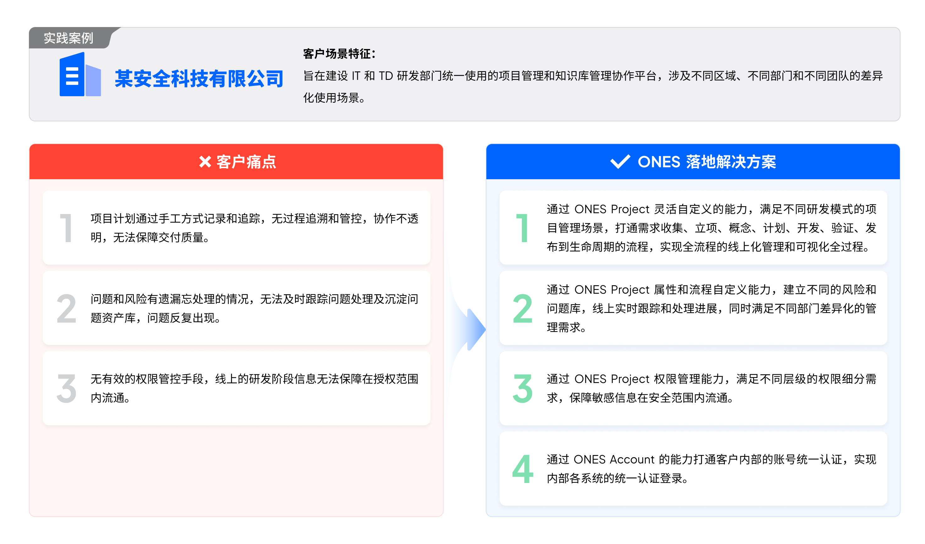Click the blue building company icon
Viewport: 925px width, 544px height.
coord(80,74)
